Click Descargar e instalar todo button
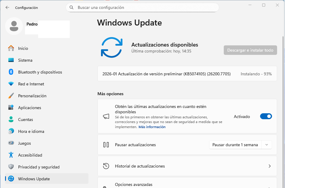The width and height of the screenshot is (331, 188). [250, 50]
